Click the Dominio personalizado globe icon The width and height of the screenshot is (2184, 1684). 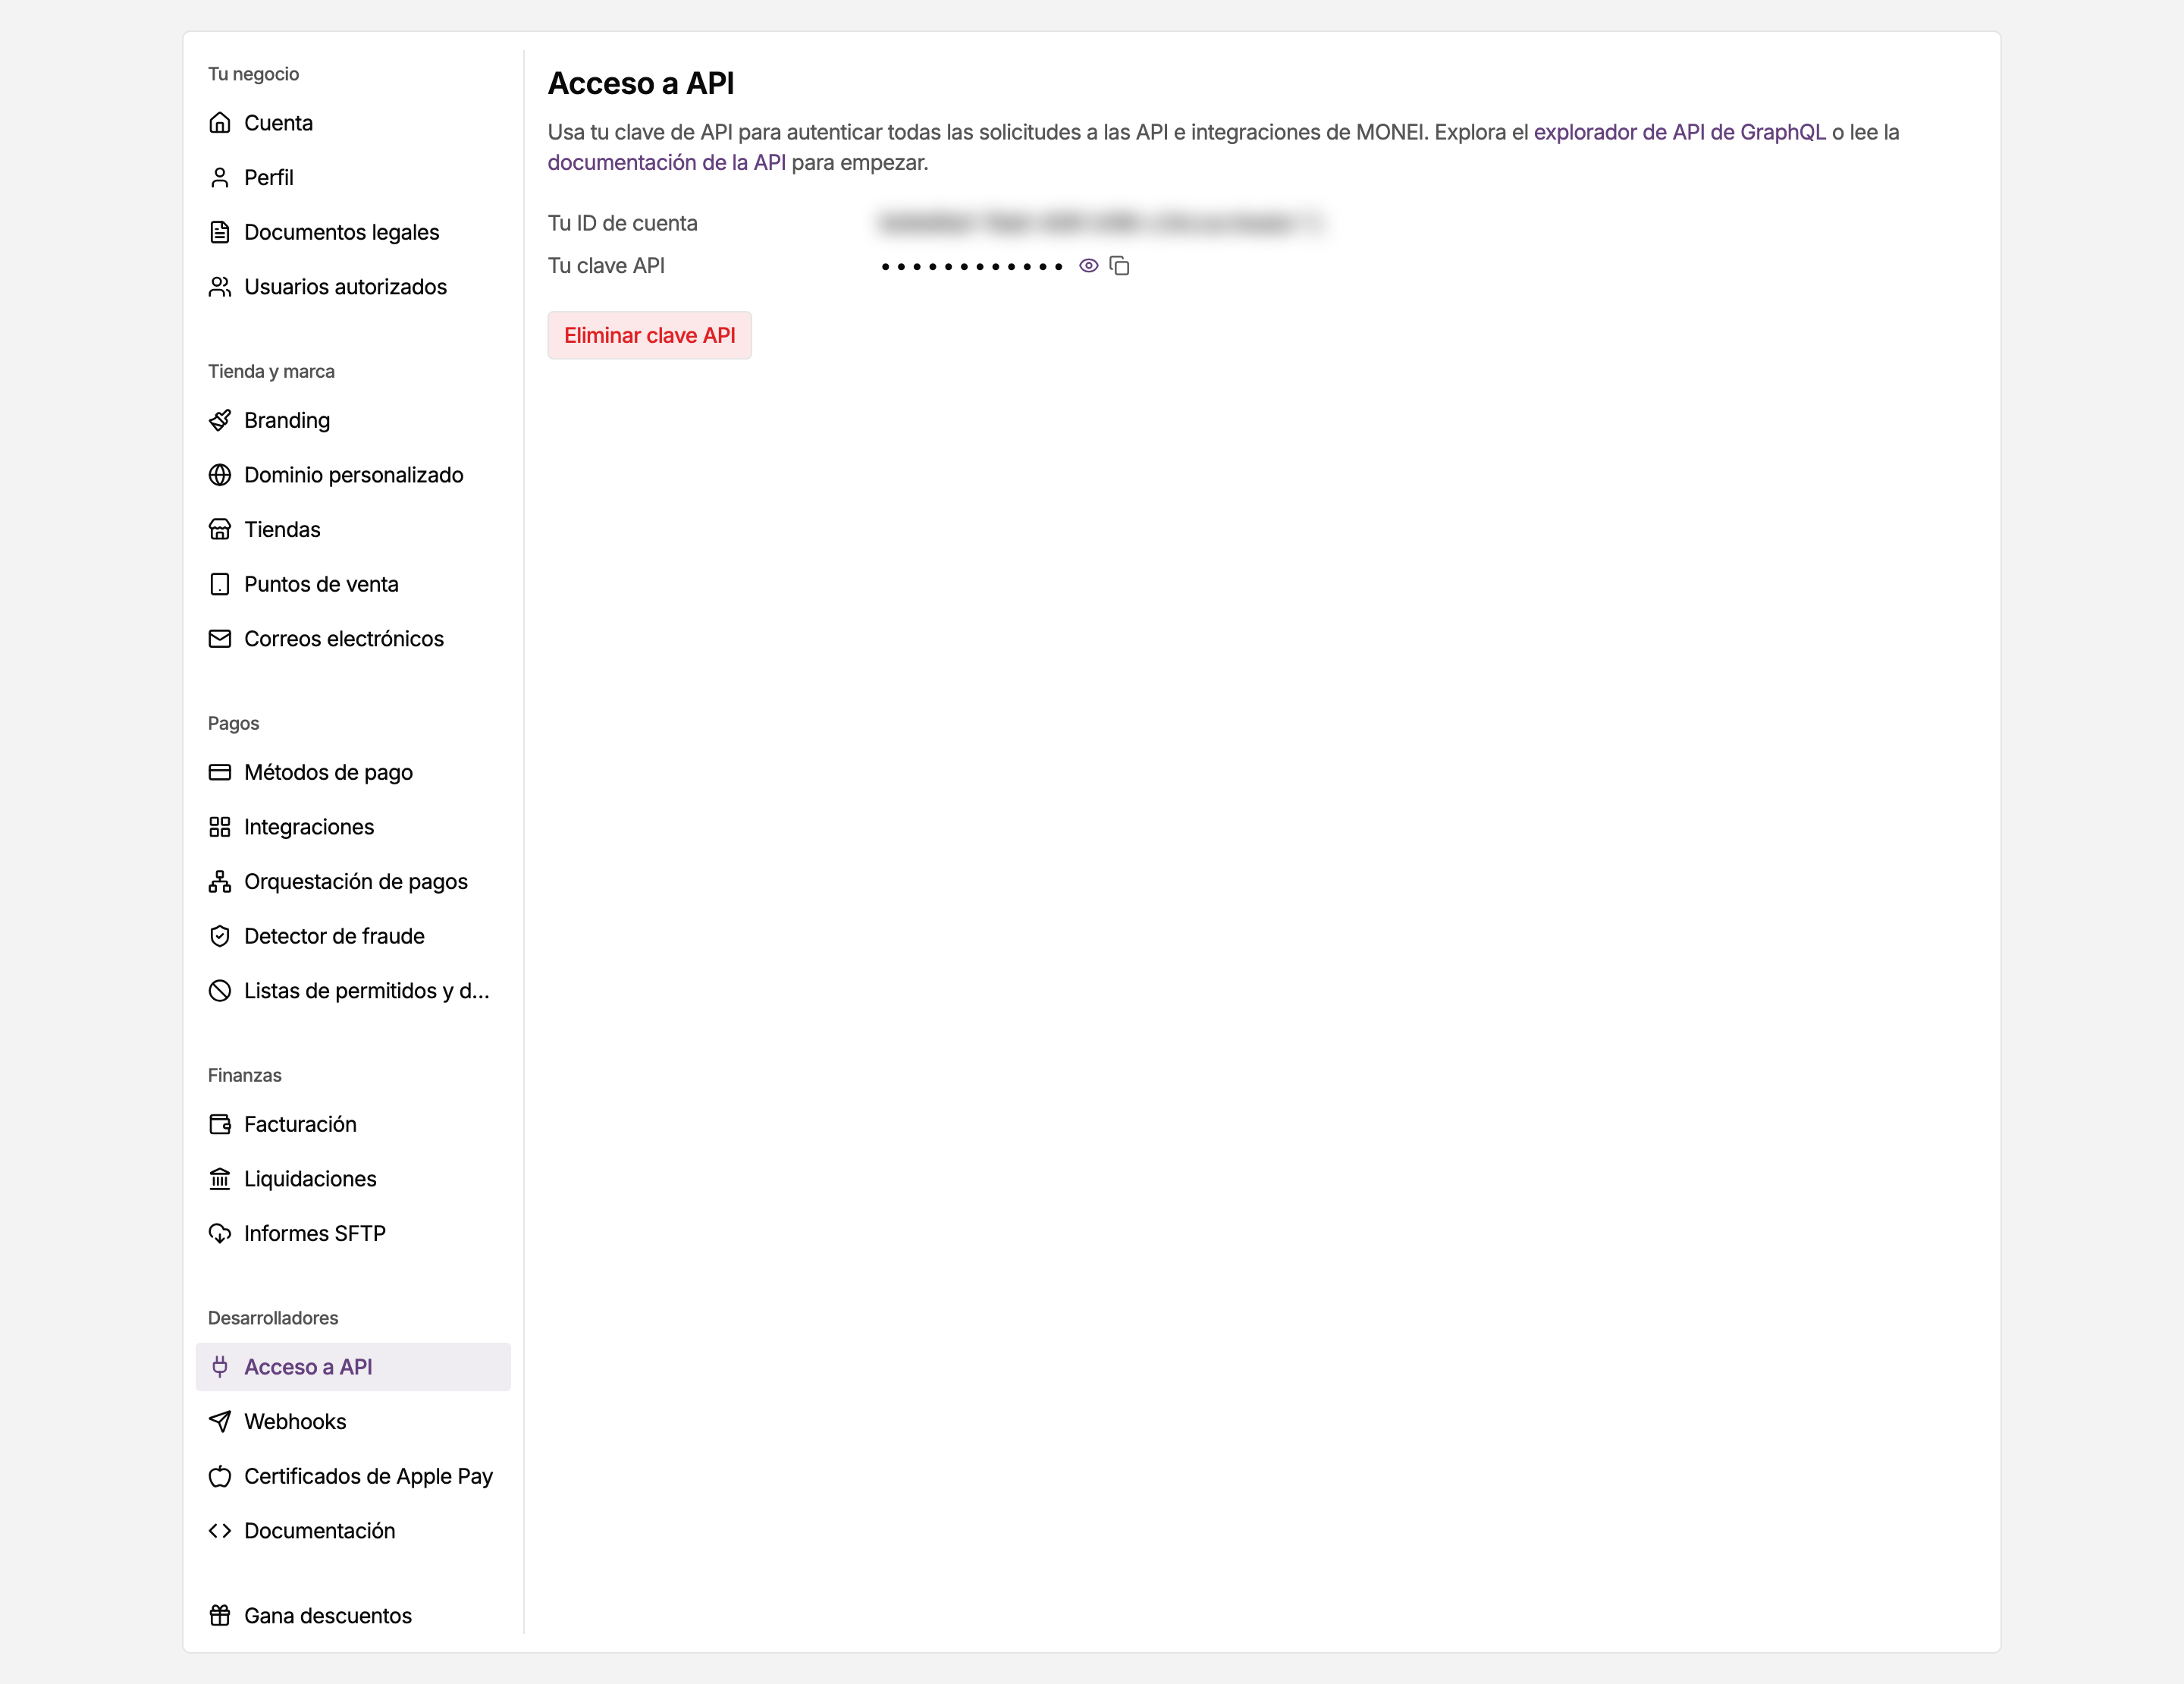click(x=220, y=475)
